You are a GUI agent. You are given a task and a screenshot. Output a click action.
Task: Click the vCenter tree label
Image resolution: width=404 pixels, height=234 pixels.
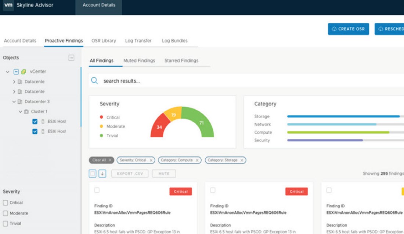[38, 72]
